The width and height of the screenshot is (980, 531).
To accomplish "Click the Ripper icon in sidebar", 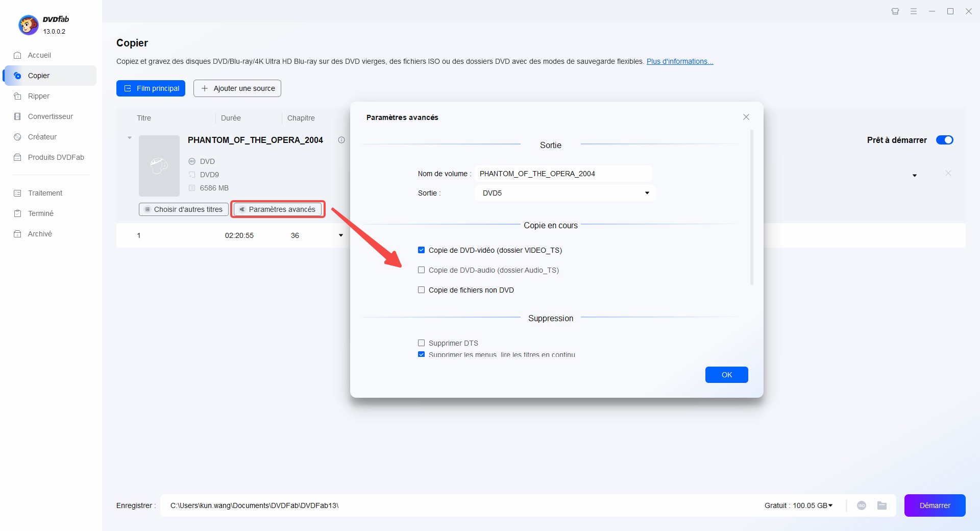I will (x=17, y=96).
